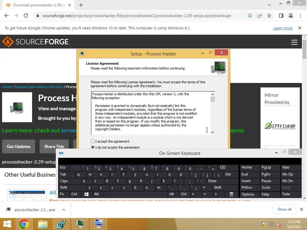Dismiss the Chrome update notice bar
The height and width of the screenshot is (230, 307).
[300, 28]
